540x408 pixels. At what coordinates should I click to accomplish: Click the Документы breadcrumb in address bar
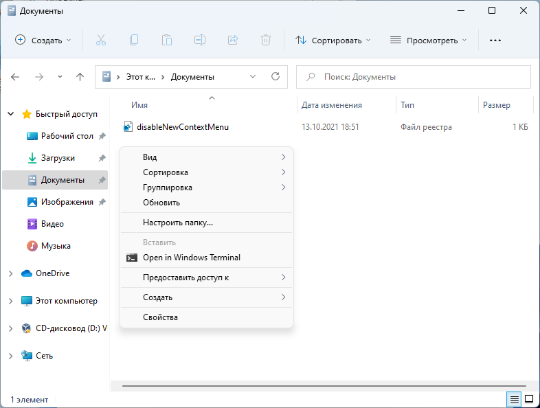pyautogui.click(x=192, y=77)
